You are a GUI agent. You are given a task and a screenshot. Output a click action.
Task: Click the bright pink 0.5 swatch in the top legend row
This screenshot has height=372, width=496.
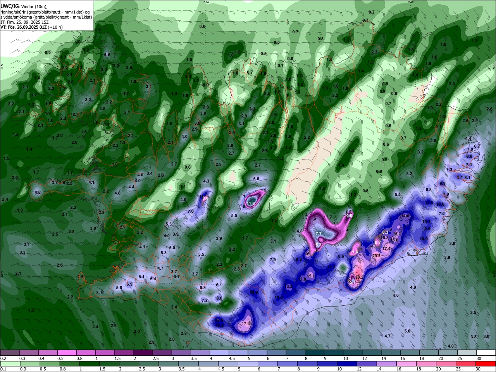tap(67, 353)
